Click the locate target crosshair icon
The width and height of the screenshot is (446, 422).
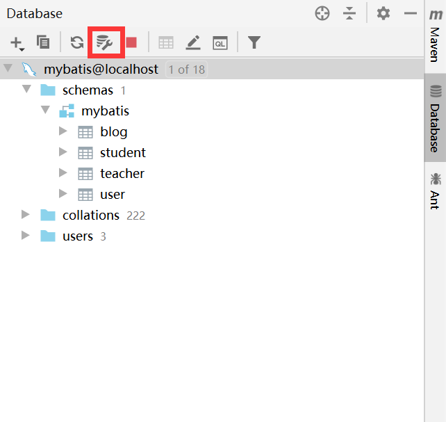pos(322,13)
